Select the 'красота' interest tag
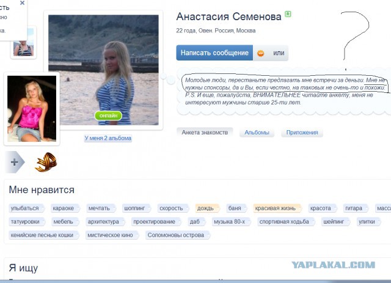391x283 pixels. tap(322, 208)
